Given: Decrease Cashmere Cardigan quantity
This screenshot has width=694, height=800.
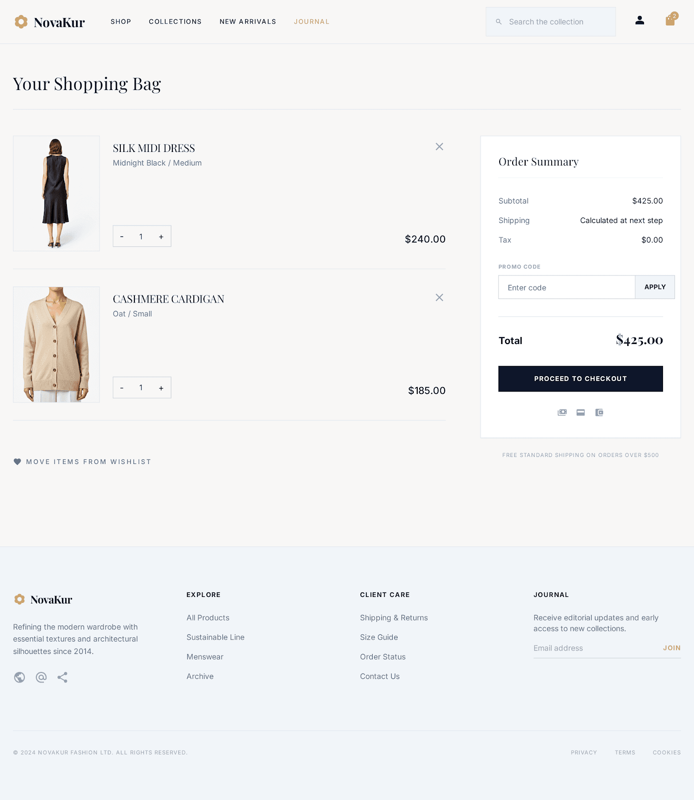Looking at the screenshot, I should click(122, 388).
